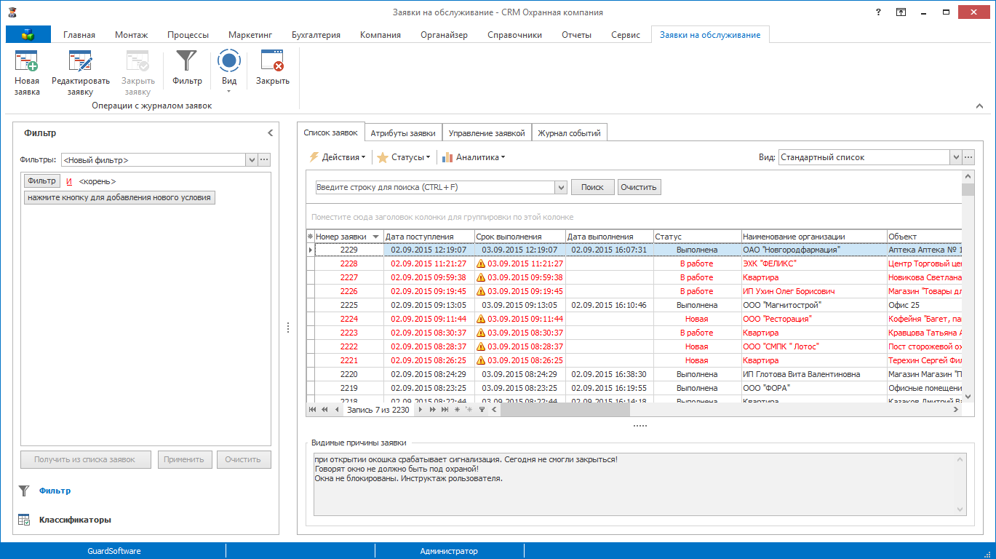The width and height of the screenshot is (996, 559).
Task: Go to previous record in navigator
Action: 336,410
